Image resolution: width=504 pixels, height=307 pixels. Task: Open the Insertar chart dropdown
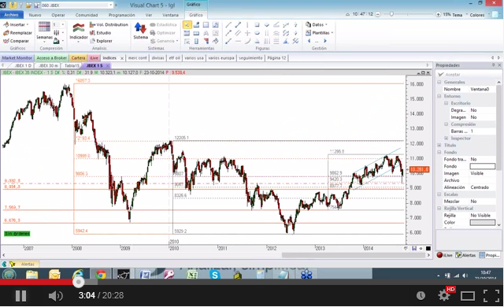click(16, 24)
